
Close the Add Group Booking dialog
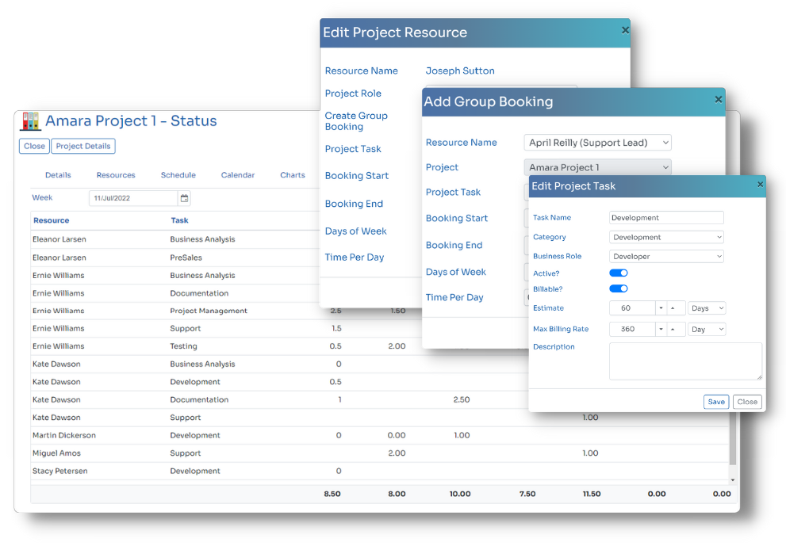(719, 100)
